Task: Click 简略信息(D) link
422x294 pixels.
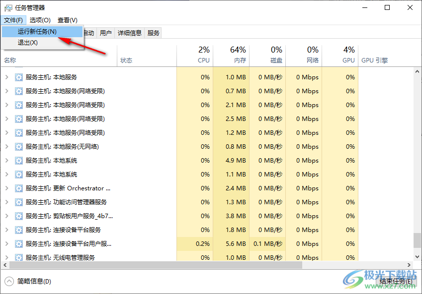Action: click(34, 282)
